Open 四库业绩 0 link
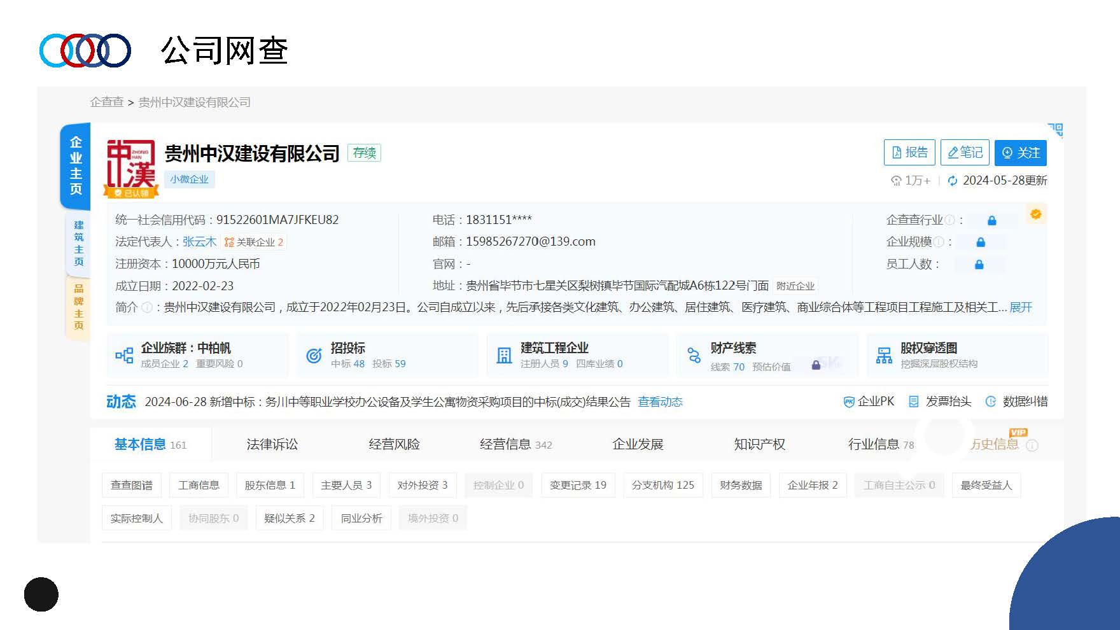 click(599, 364)
